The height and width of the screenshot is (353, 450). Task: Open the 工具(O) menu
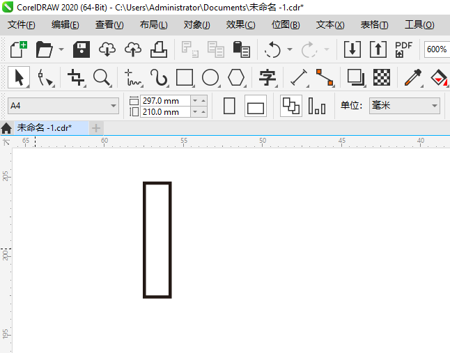click(419, 25)
